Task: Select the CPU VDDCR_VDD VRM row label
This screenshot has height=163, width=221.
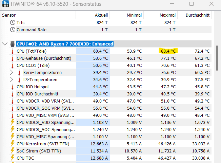Action: tap(45, 101)
